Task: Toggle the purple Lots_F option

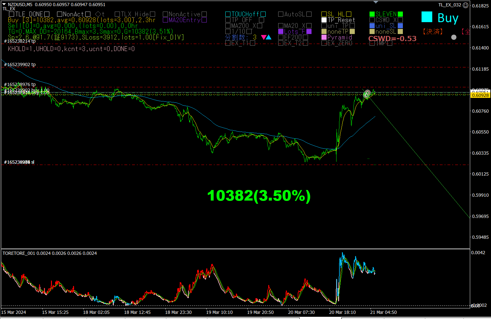Action: pyautogui.click(x=295, y=31)
